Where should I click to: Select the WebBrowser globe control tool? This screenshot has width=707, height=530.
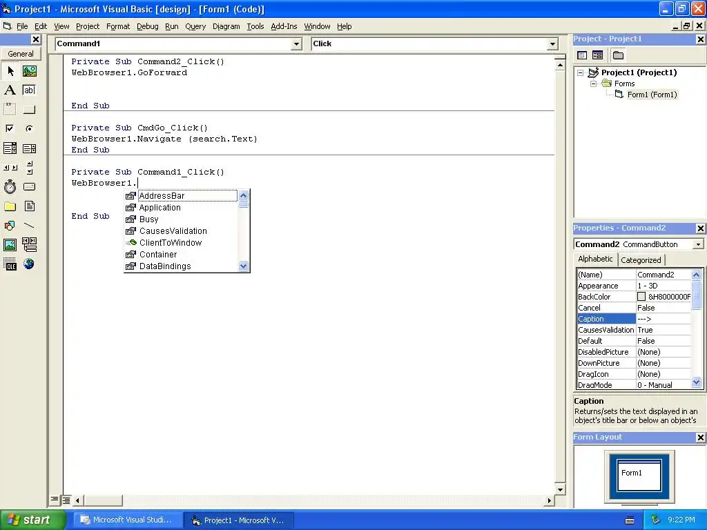29,264
